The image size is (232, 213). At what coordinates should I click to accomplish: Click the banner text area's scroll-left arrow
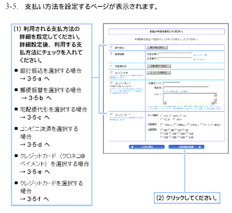(x=164, y=103)
